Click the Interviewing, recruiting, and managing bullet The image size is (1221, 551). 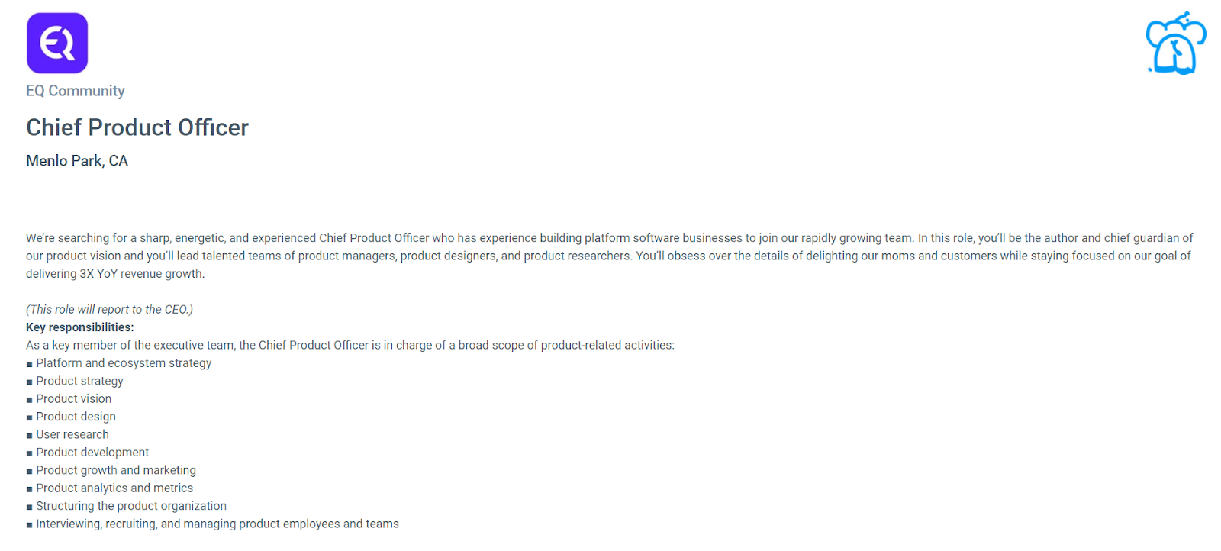tap(217, 524)
